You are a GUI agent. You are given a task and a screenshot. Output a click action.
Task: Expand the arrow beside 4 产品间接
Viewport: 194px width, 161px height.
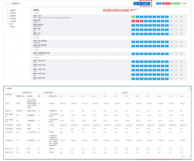(7, 19)
